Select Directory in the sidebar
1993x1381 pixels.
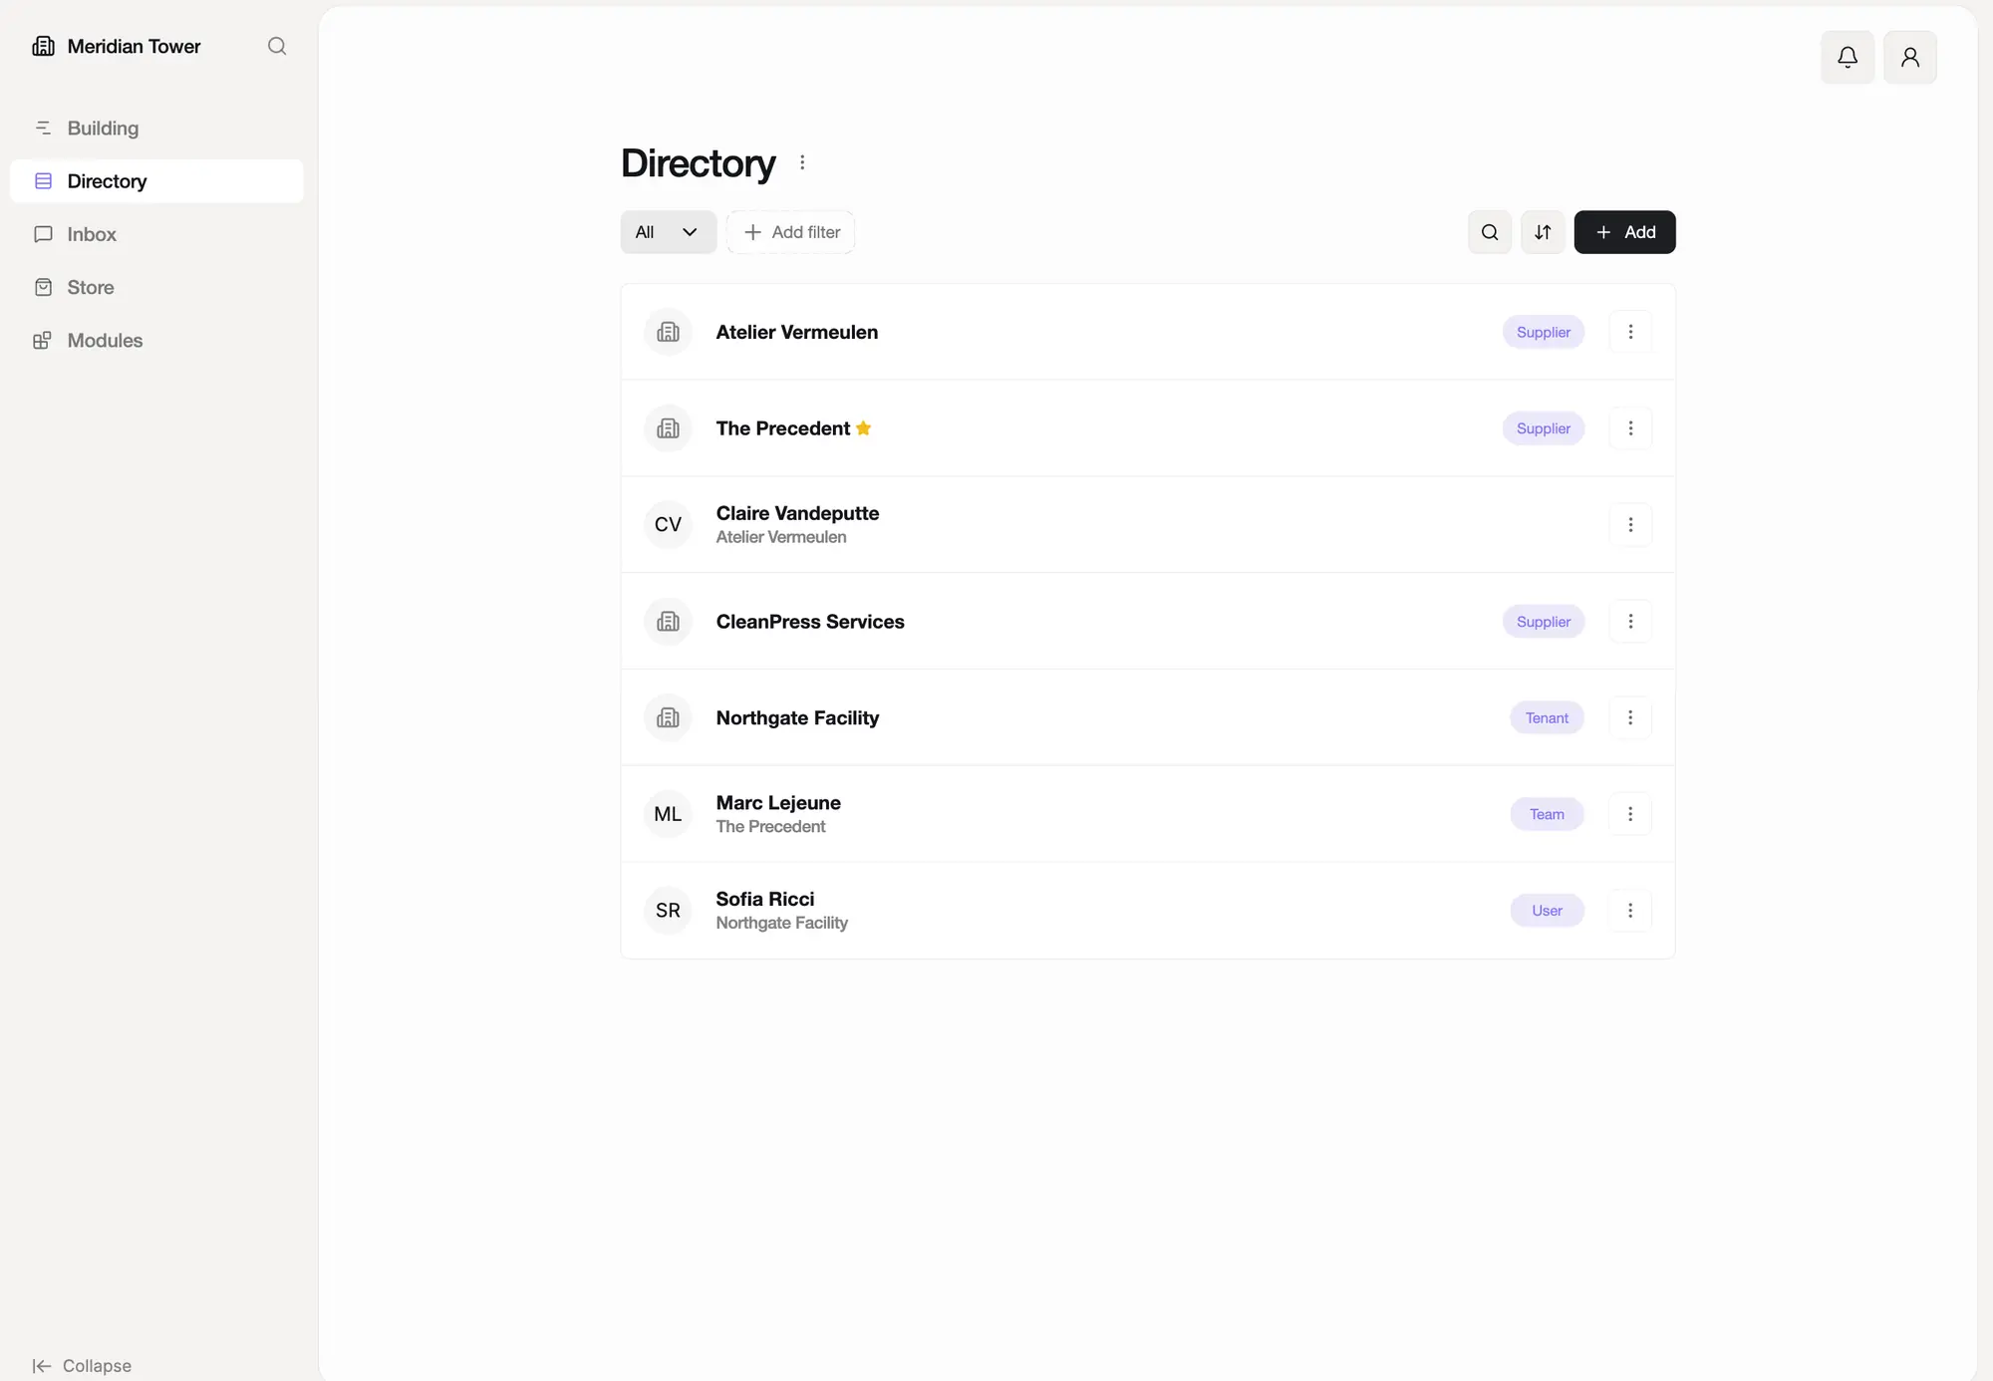(156, 181)
